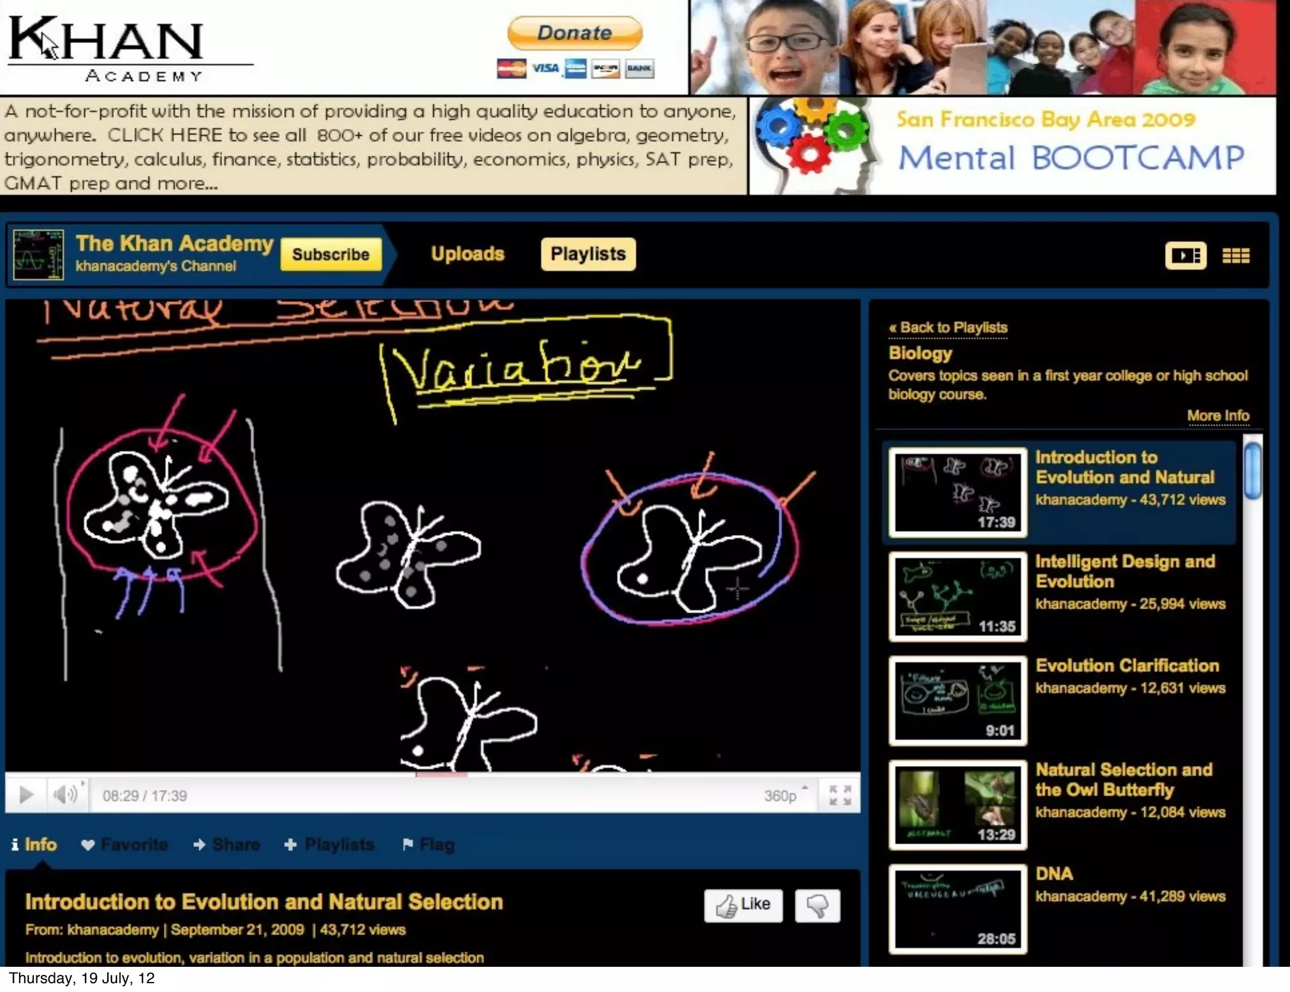Mute the video with the speaker icon
This screenshot has height=992, width=1290.
pyautogui.click(x=64, y=795)
